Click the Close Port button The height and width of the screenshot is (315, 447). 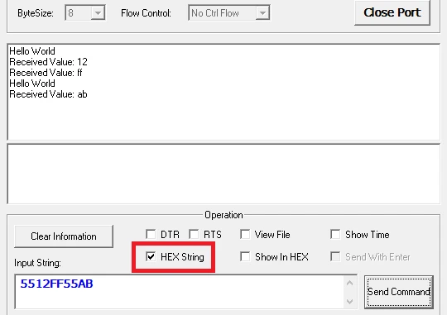tap(392, 13)
